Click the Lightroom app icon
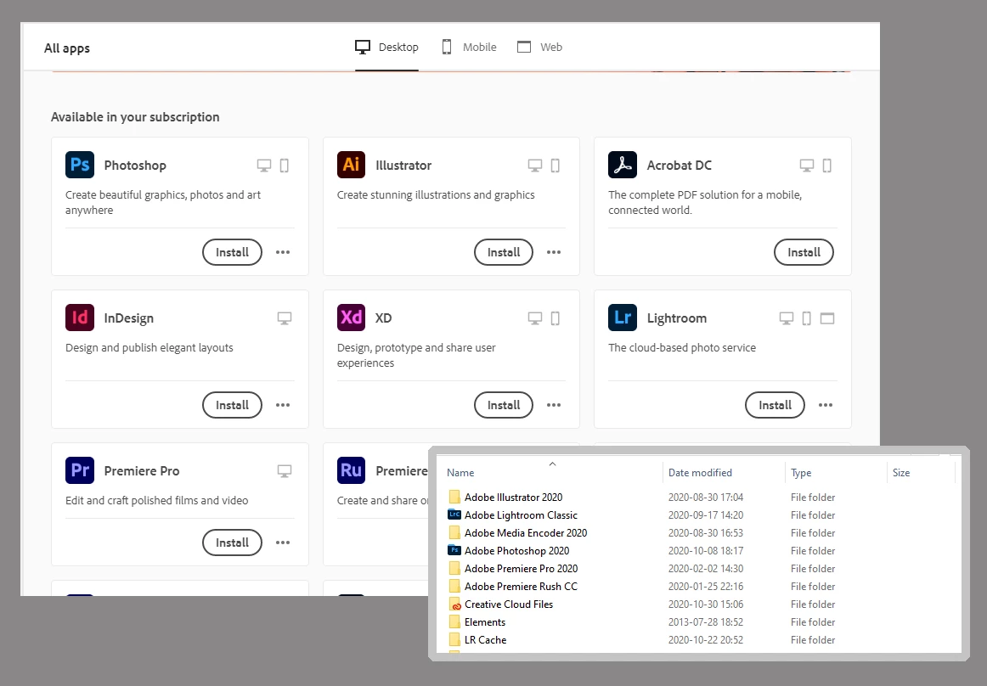 [x=623, y=318]
